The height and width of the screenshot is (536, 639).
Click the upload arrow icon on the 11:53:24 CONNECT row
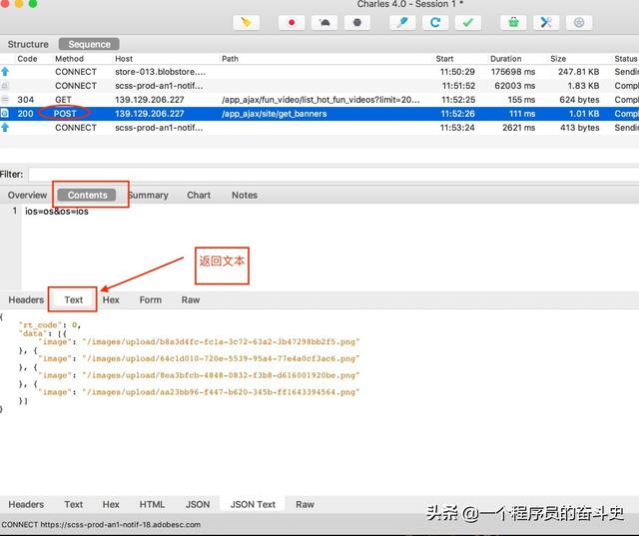pyautogui.click(x=5, y=128)
